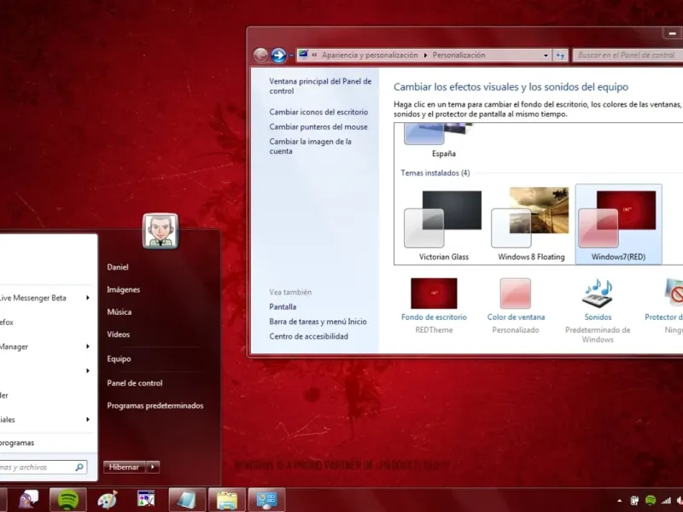Screen dimensions: 683x512
Task: Open Pantalla link under Vea también
Action: tap(283, 306)
